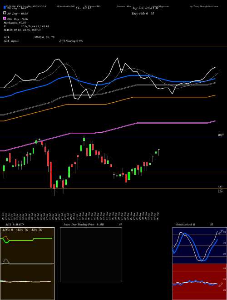Click the '50 Day - 10.08' legend text
The height and width of the screenshot is (300, 227).
18,13
